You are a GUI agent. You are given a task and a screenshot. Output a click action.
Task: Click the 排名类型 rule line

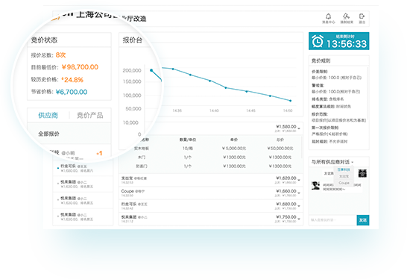pyautogui.click(x=327, y=99)
